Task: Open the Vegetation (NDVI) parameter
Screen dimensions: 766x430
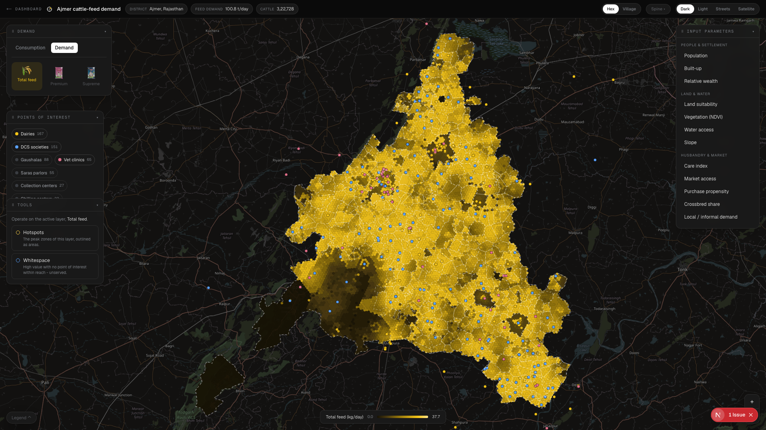Action: (718, 117)
